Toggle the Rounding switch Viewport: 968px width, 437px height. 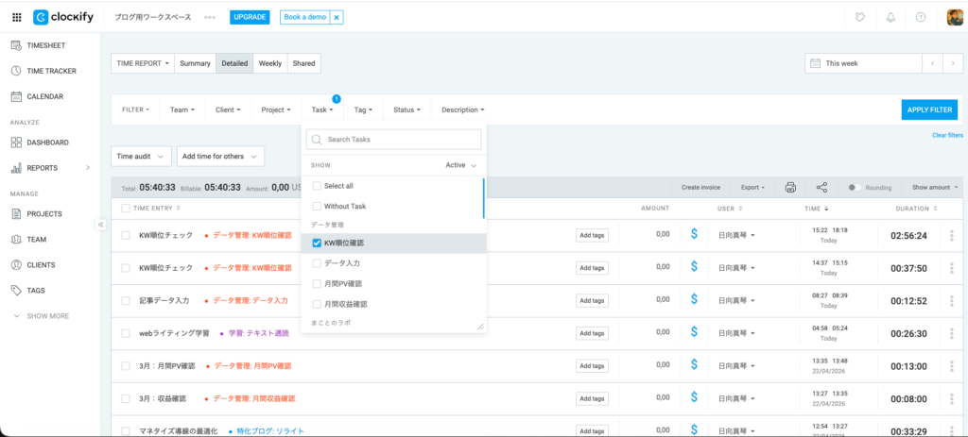pos(854,187)
